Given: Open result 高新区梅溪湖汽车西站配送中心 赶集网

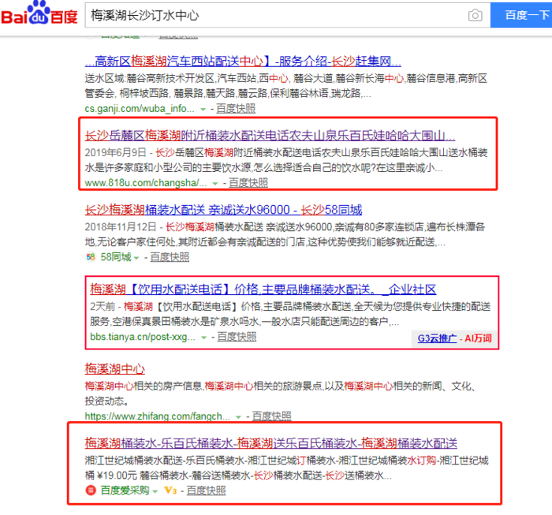Looking at the screenshot, I should click(x=243, y=62).
